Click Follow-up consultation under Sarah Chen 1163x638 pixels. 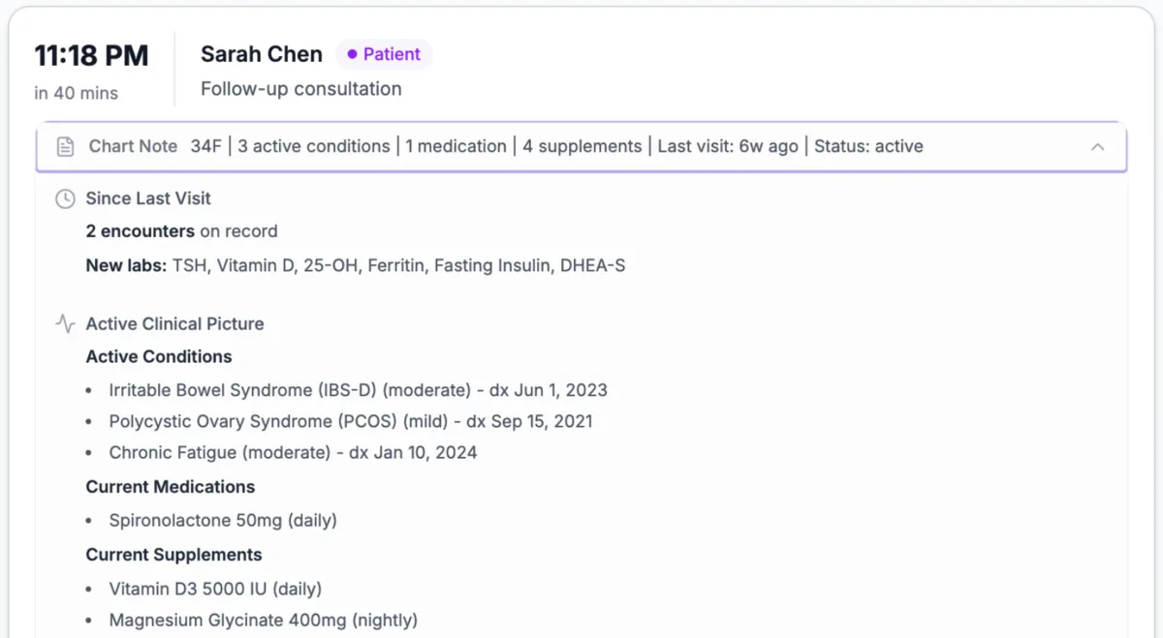pos(300,88)
